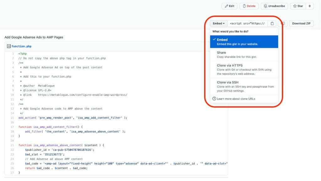This screenshot has height=181, width=321.
Task: Click the Download ZIP button
Action: point(301,23)
